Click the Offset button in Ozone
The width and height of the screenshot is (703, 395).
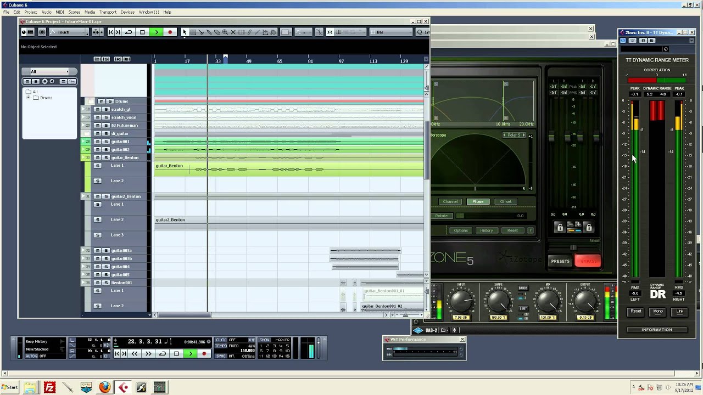tap(506, 201)
